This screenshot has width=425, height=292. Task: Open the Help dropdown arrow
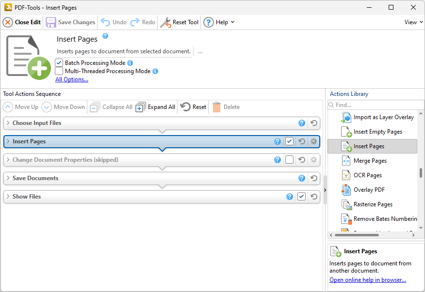[232, 22]
